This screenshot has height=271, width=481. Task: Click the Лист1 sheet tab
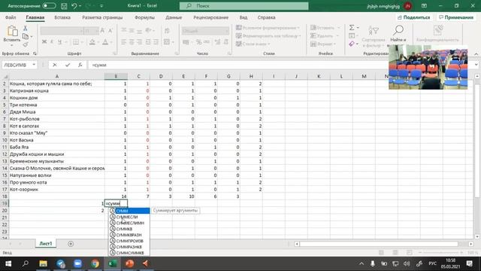pyautogui.click(x=46, y=243)
